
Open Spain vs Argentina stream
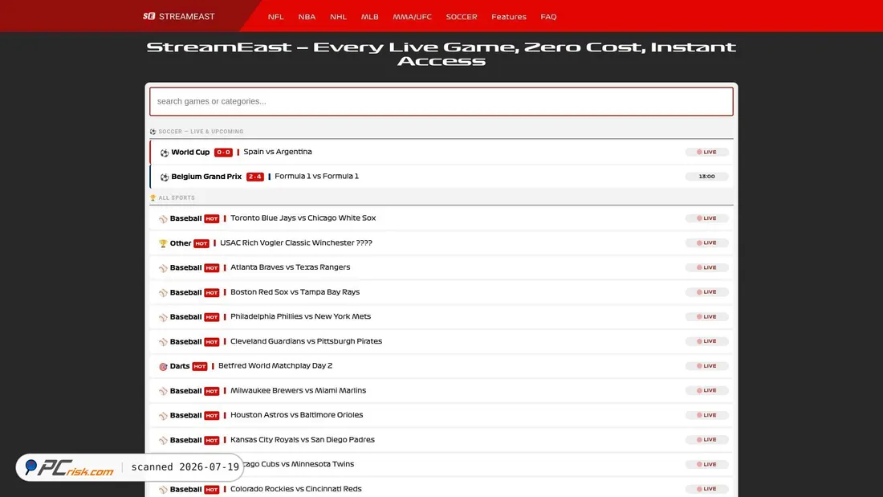278,152
